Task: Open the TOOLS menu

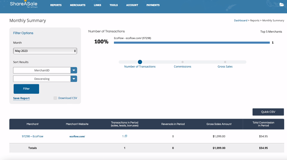Action: (x=113, y=5)
